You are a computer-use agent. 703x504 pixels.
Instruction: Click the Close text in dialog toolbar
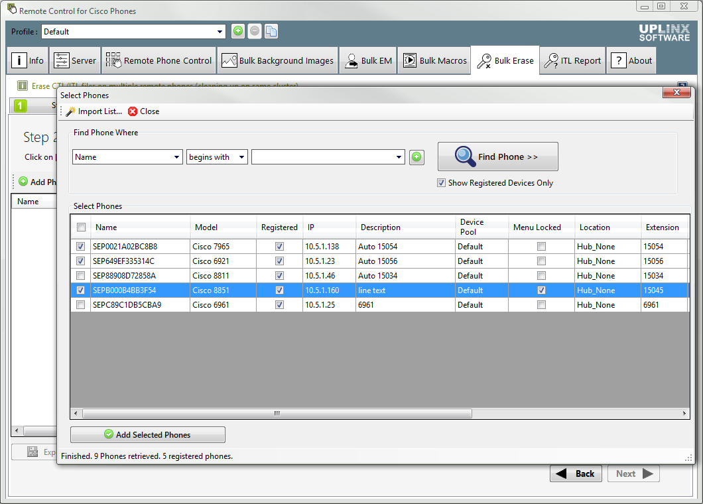pos(150,111)
